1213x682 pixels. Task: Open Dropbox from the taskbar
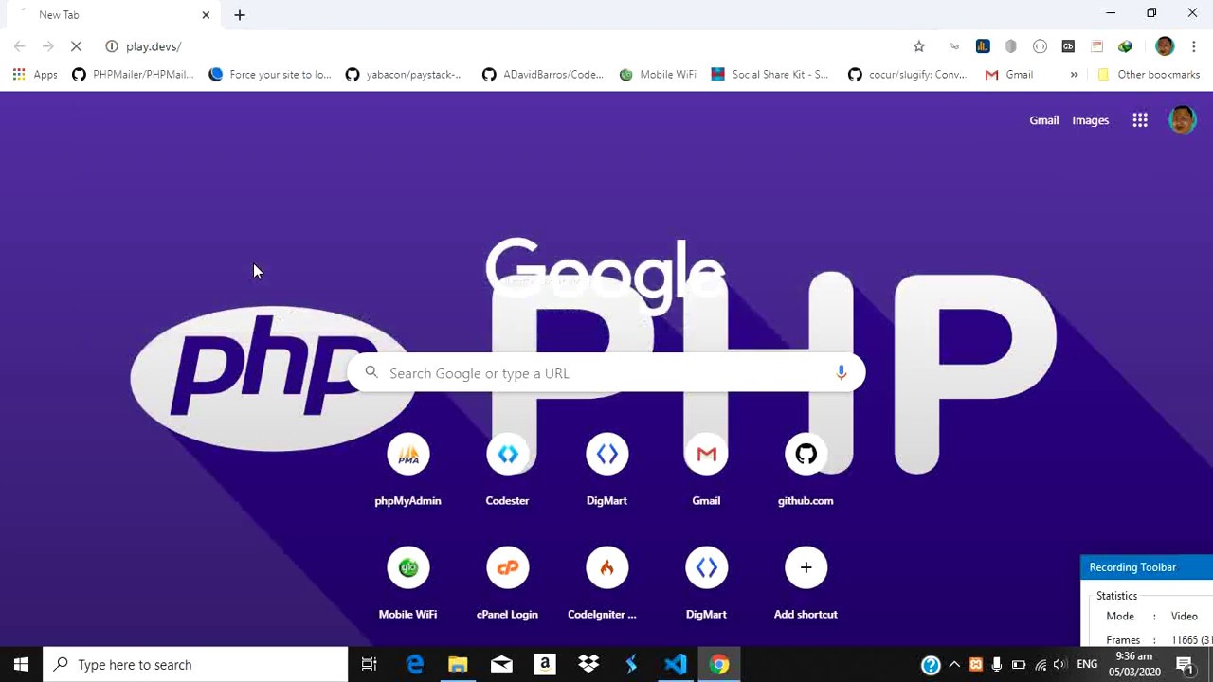coord(588,665)
